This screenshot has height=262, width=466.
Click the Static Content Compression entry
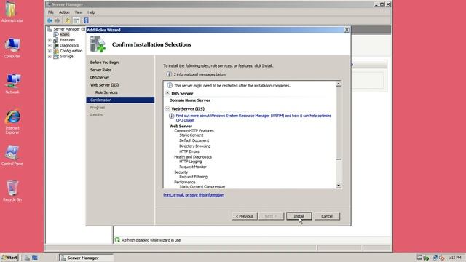coord(202,186)
